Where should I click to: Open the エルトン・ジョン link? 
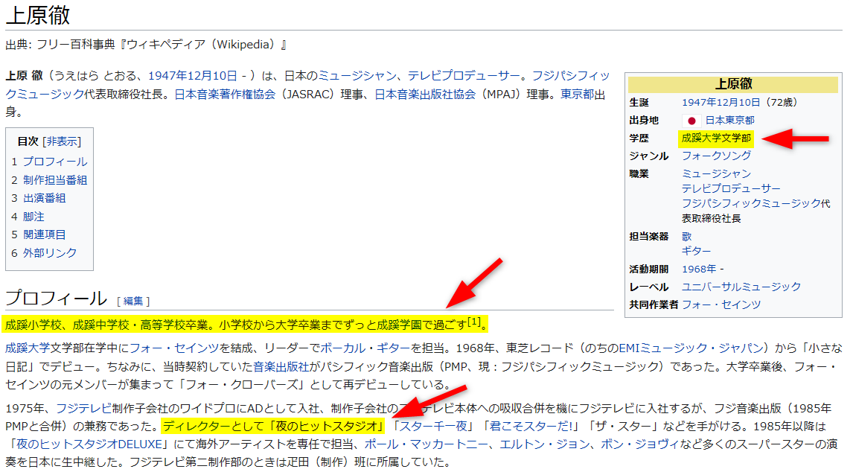tap(545, 444)
